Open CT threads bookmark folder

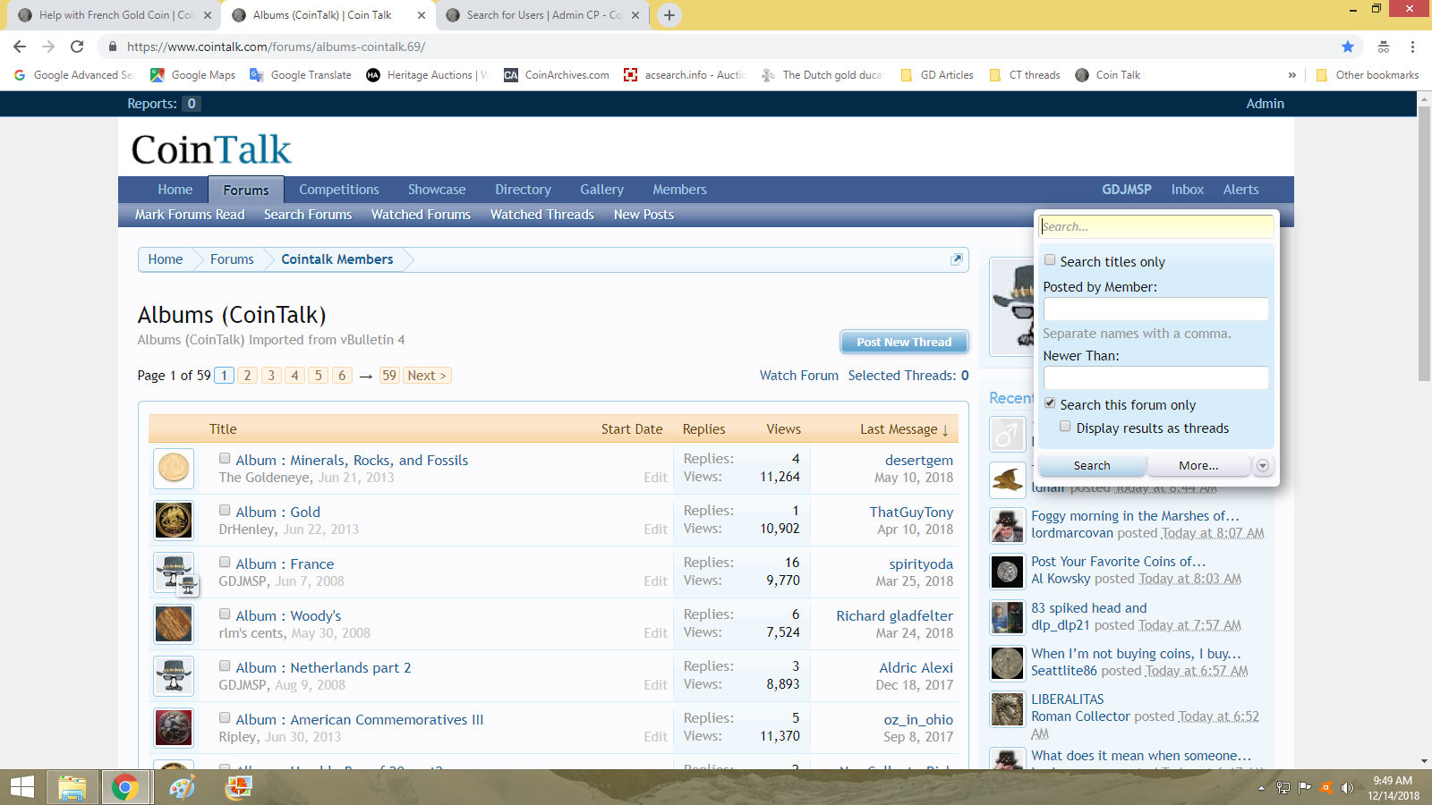pyautogui.click(x=1025, y=75)
